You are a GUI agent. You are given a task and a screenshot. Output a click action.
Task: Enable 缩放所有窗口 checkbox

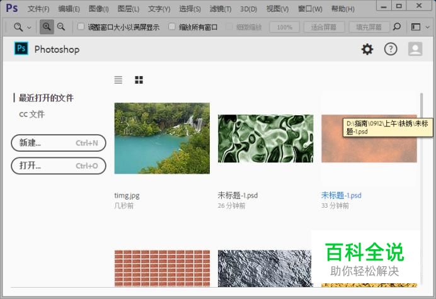click(x=172, y=26)
